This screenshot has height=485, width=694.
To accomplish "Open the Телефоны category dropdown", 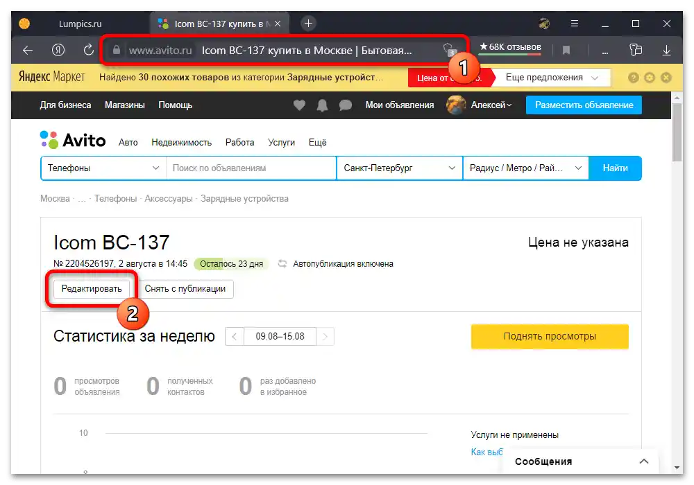I will [103, 168].
